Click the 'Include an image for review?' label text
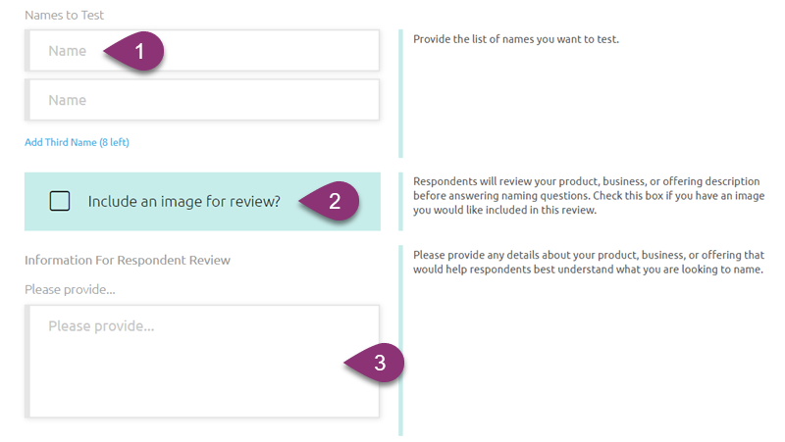 coord(183,202)
